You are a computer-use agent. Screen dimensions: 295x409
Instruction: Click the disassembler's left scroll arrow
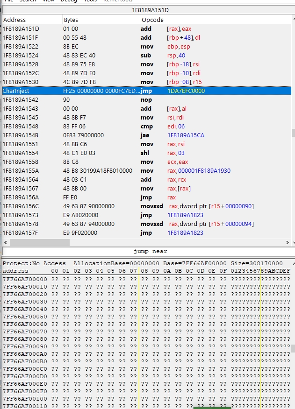click(6, 243)
